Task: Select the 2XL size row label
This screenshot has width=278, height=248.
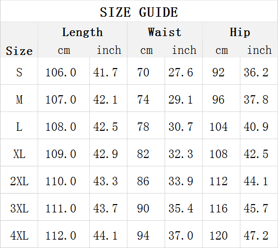Action: coord(19,181)
